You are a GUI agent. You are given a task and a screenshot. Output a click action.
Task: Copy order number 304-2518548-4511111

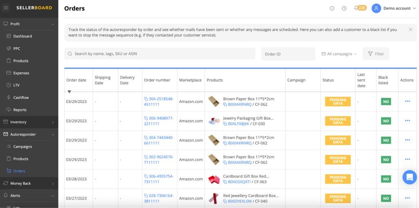(x=146, y=99)
